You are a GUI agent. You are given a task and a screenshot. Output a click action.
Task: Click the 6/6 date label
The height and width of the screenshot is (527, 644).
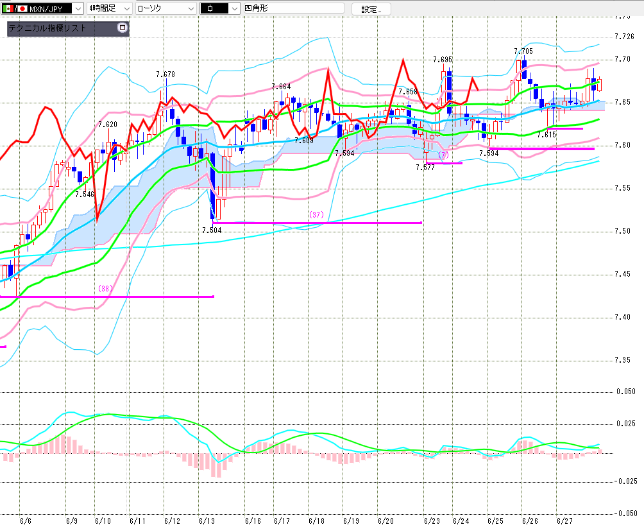click(x=26, y=521)
